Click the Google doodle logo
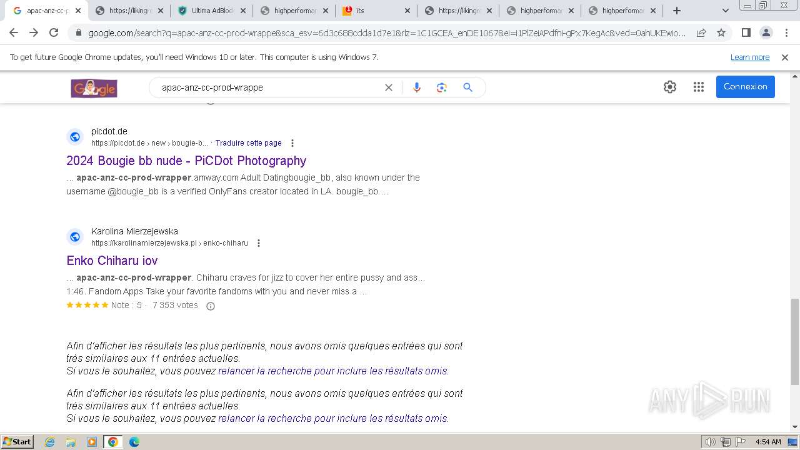This screenshot has width=800, height=450. click(x=94, y=88)
